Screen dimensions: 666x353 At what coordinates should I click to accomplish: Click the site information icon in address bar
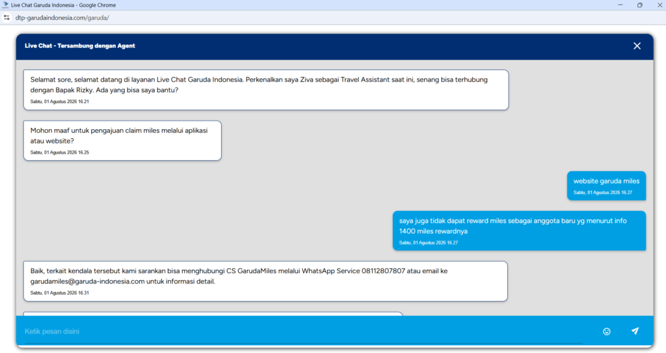click(7, 18)
